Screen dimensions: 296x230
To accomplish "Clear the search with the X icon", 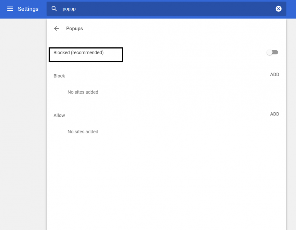I will 278,9.
